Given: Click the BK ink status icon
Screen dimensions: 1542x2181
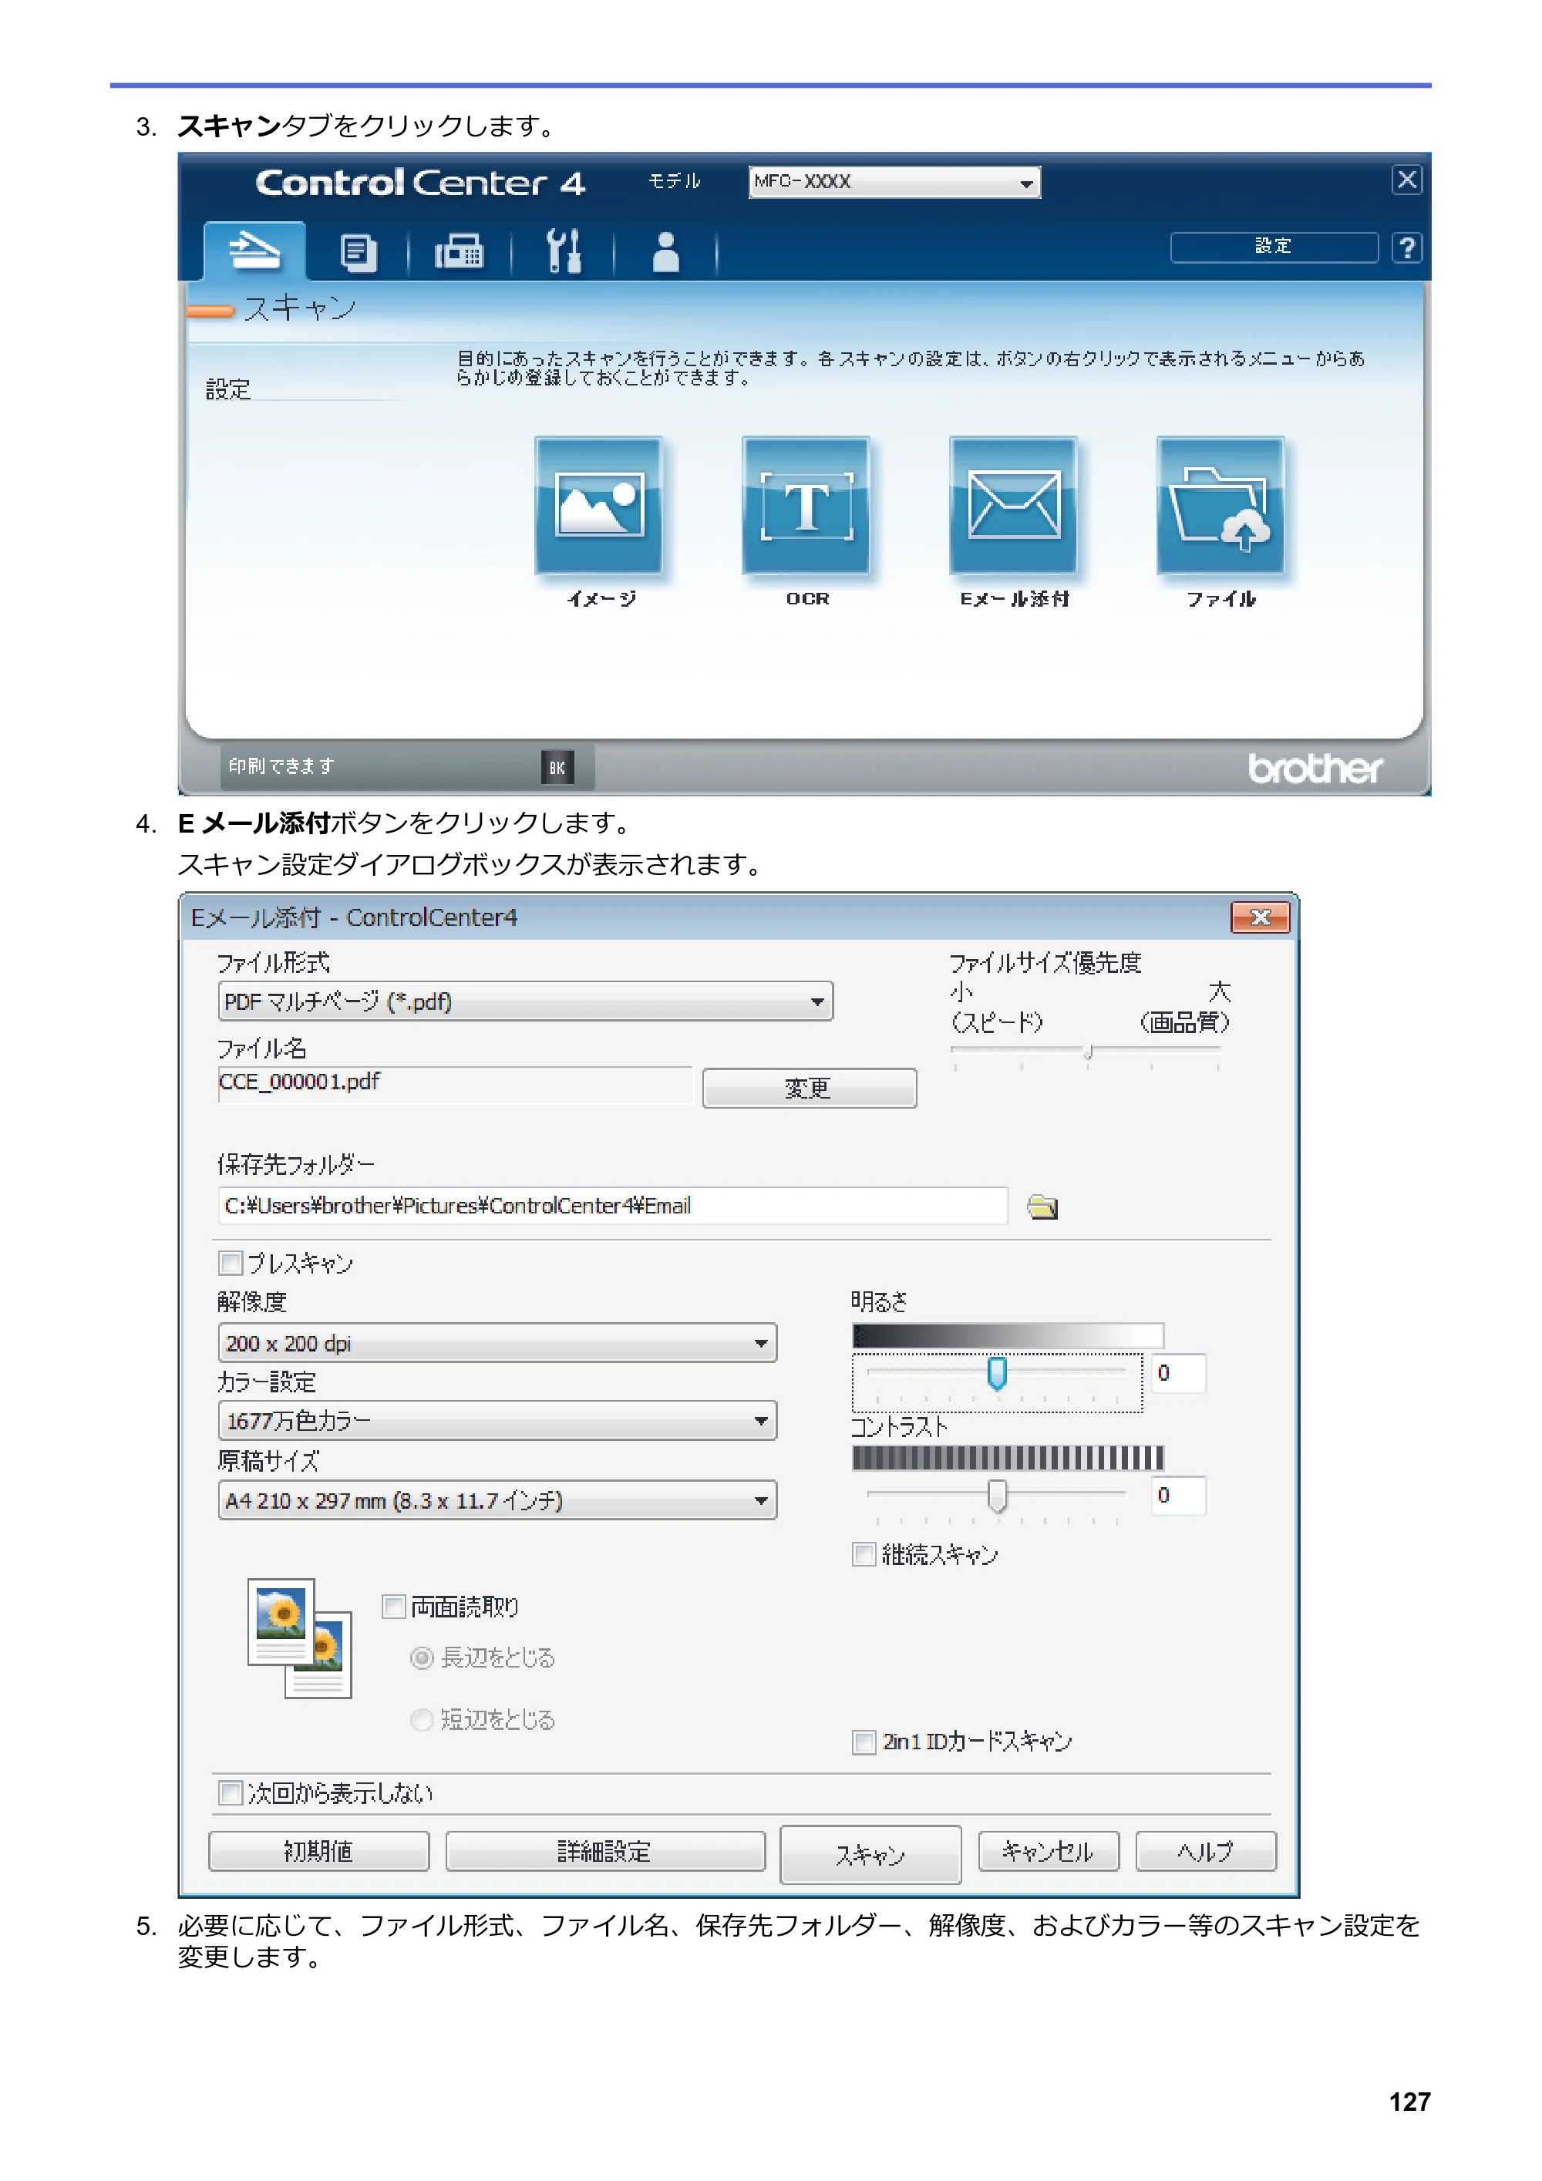Looking at the screenshot, I should (557, 768).
